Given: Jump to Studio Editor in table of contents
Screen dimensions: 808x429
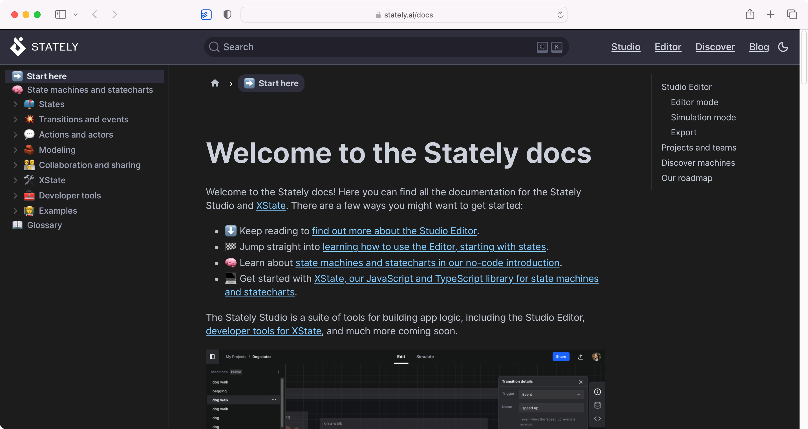Looking at the screenshot, I should coord(686,87).
